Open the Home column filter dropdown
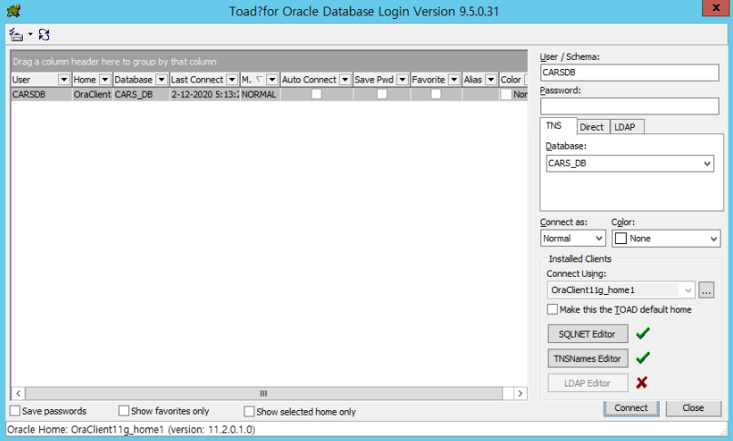Screen dimensions: 733x441 coord(105,80)
